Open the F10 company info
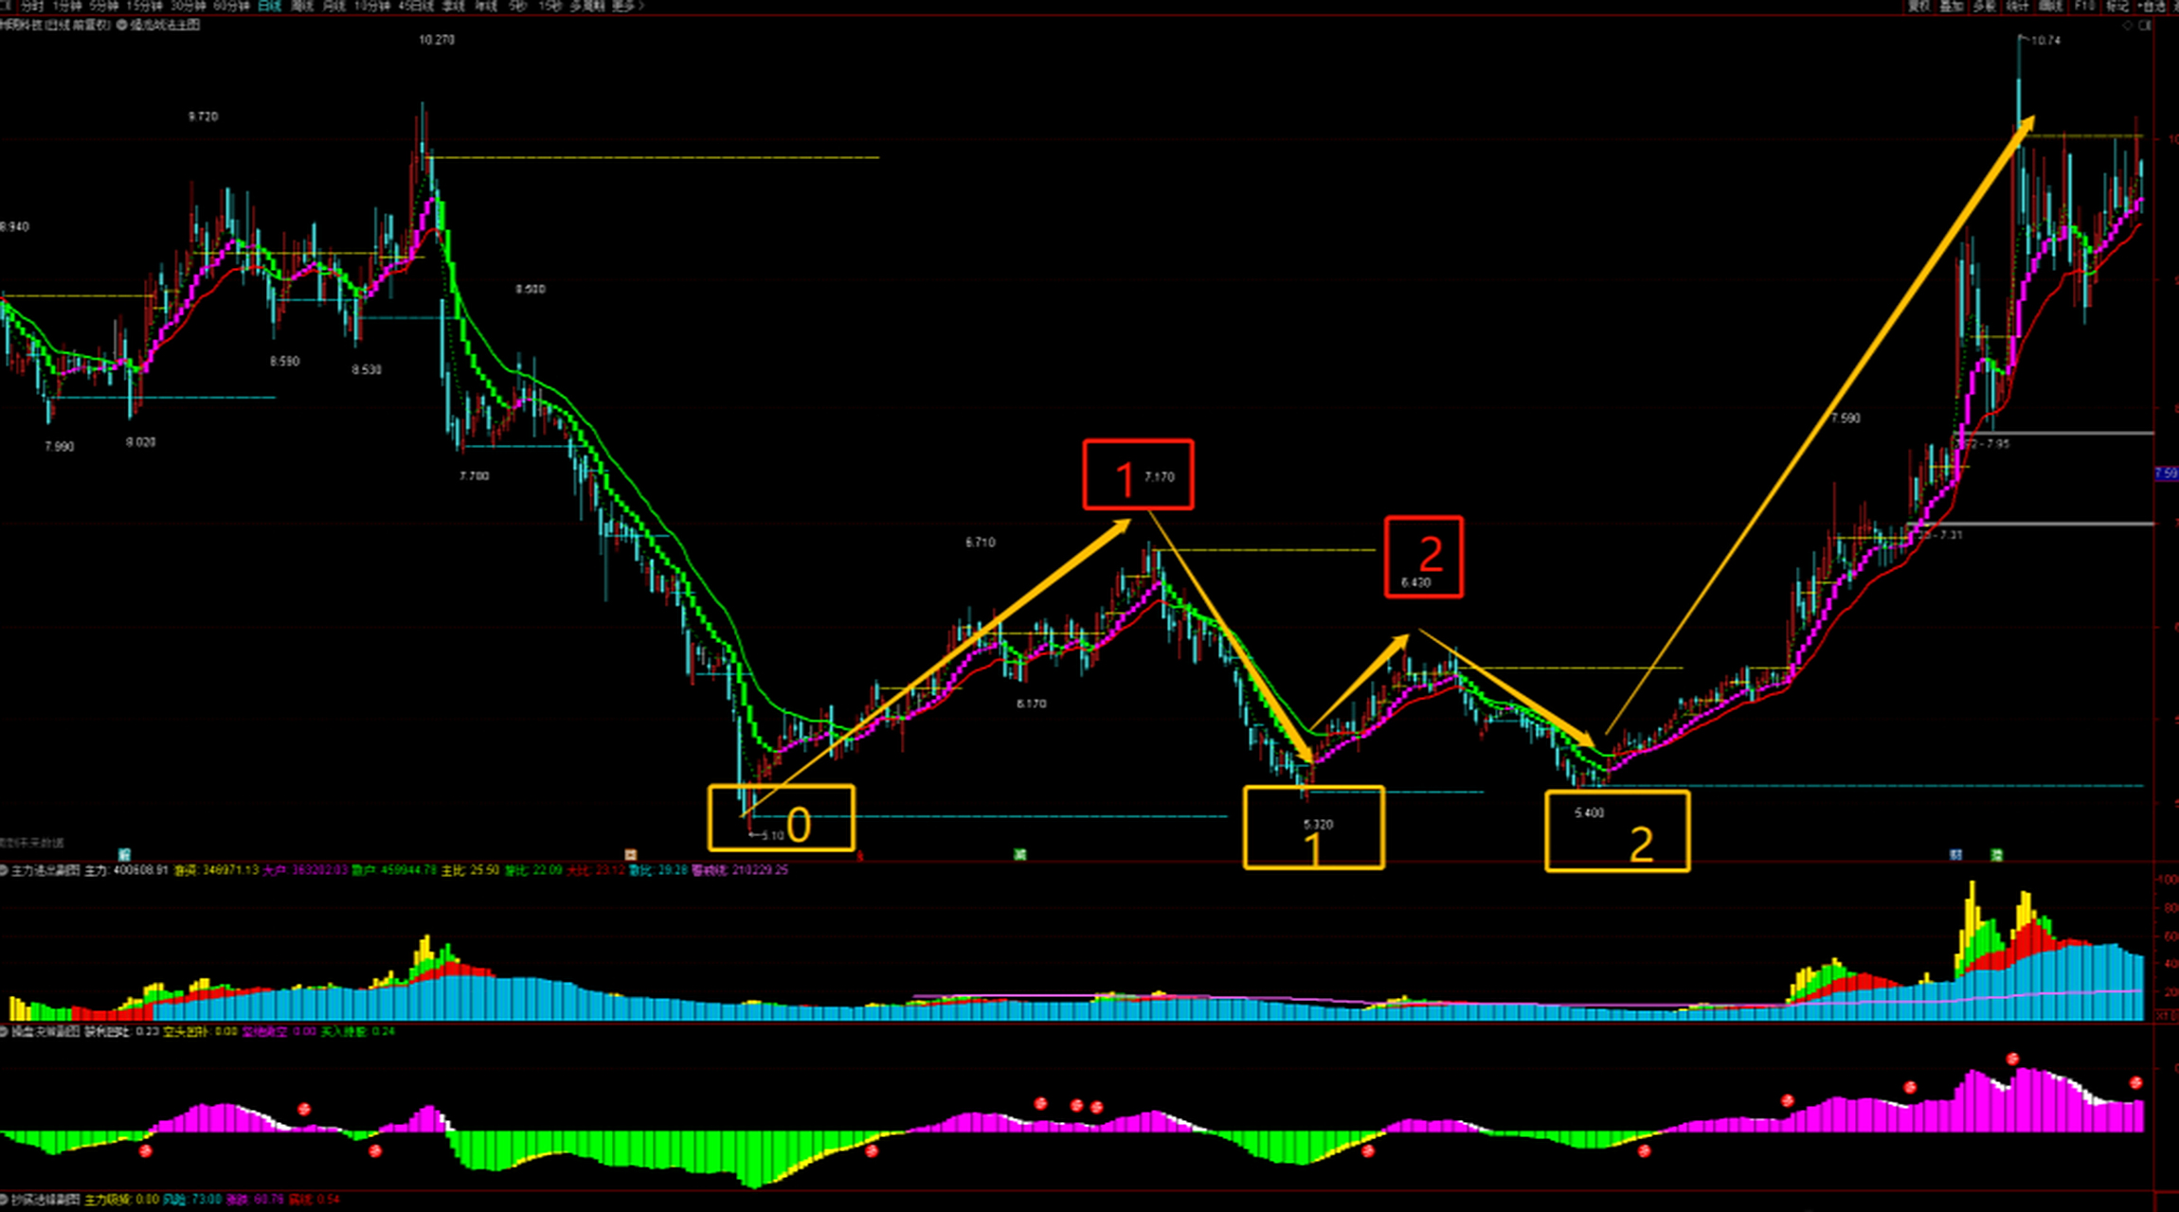 click(2084, 6)
